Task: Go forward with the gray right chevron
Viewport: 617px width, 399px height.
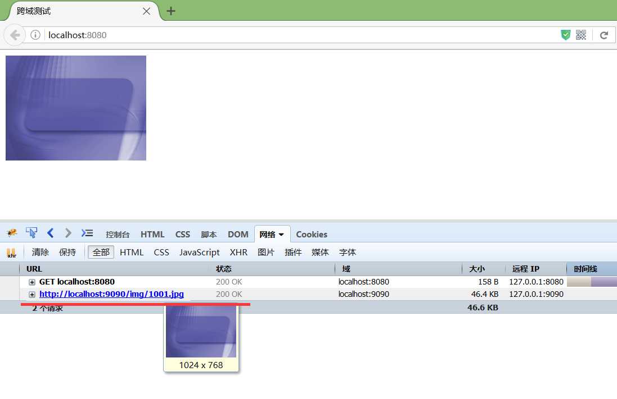Action: click(68, 233)
